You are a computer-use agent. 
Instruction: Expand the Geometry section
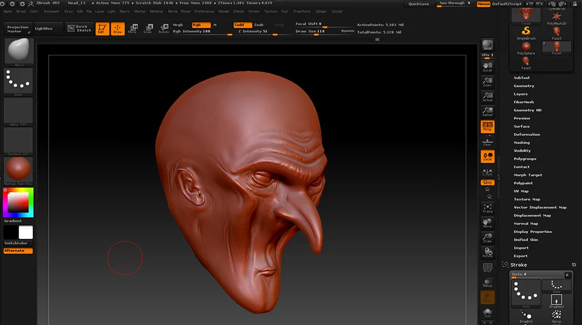click(x=523, y=86)
